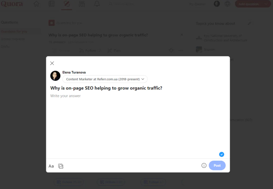Go to the Quora home icon
Screen dimensions: 273x189
click(36, 4)
